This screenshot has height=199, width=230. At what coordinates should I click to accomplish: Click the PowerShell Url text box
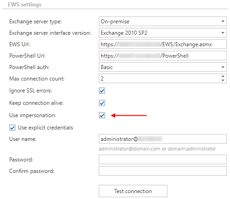click(x=163, y=56)
